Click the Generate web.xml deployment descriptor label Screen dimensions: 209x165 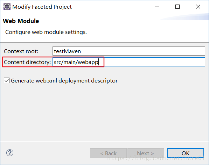click(64, 81)
